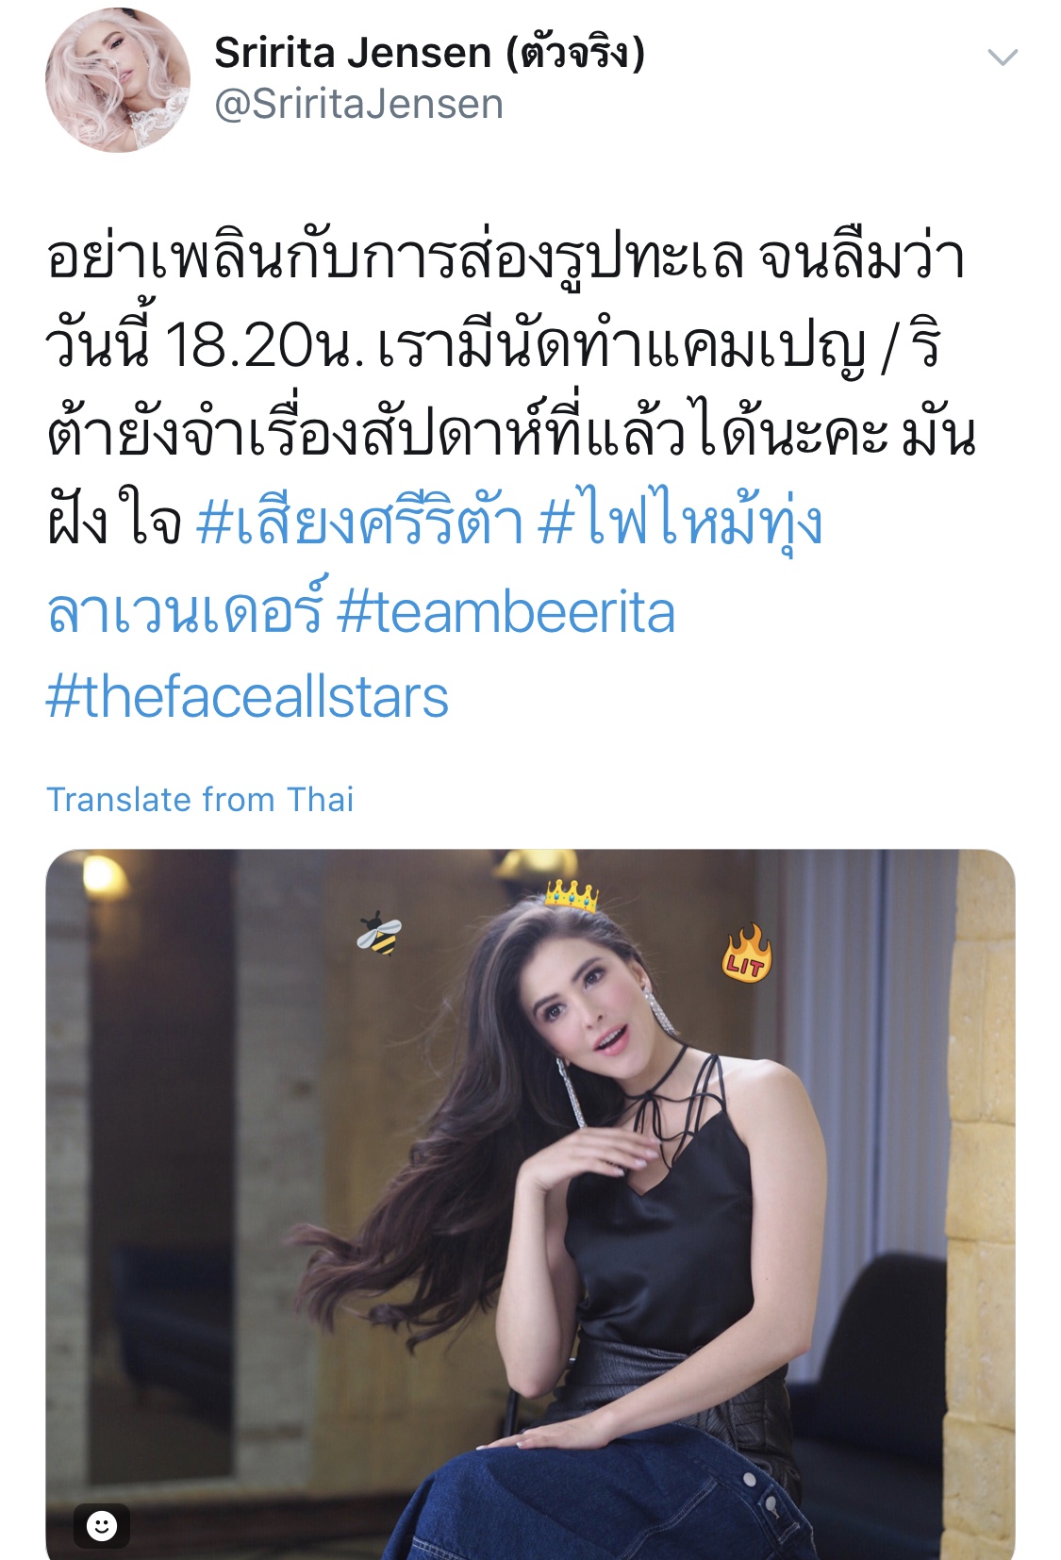Tap the gold crown sticker above hair
This screenshot has width=1061, height=1560.
572,894
